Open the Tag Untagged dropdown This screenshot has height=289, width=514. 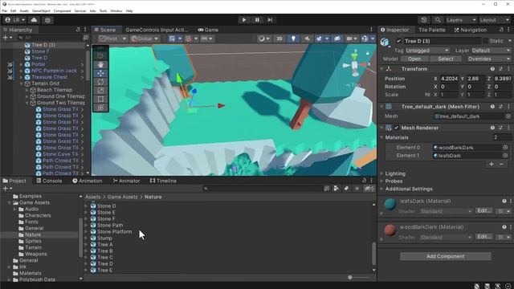[x=427, y=51]
